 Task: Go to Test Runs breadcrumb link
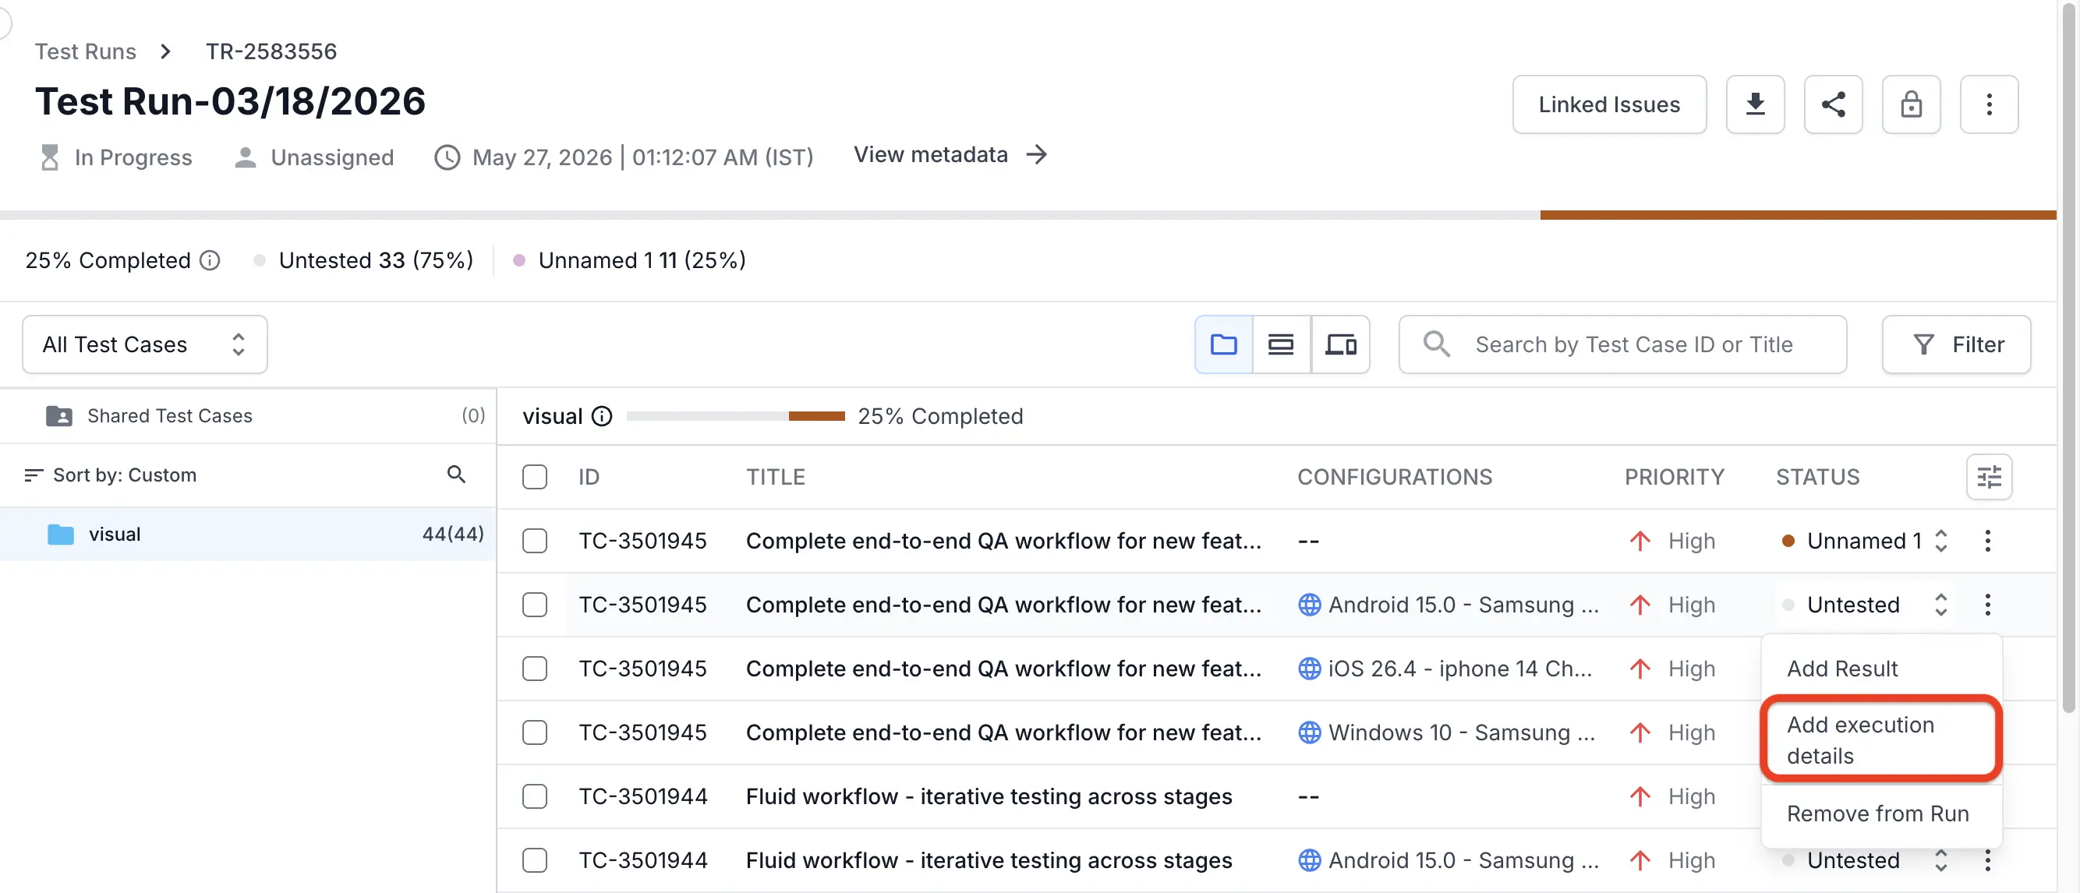coord(86,51)
